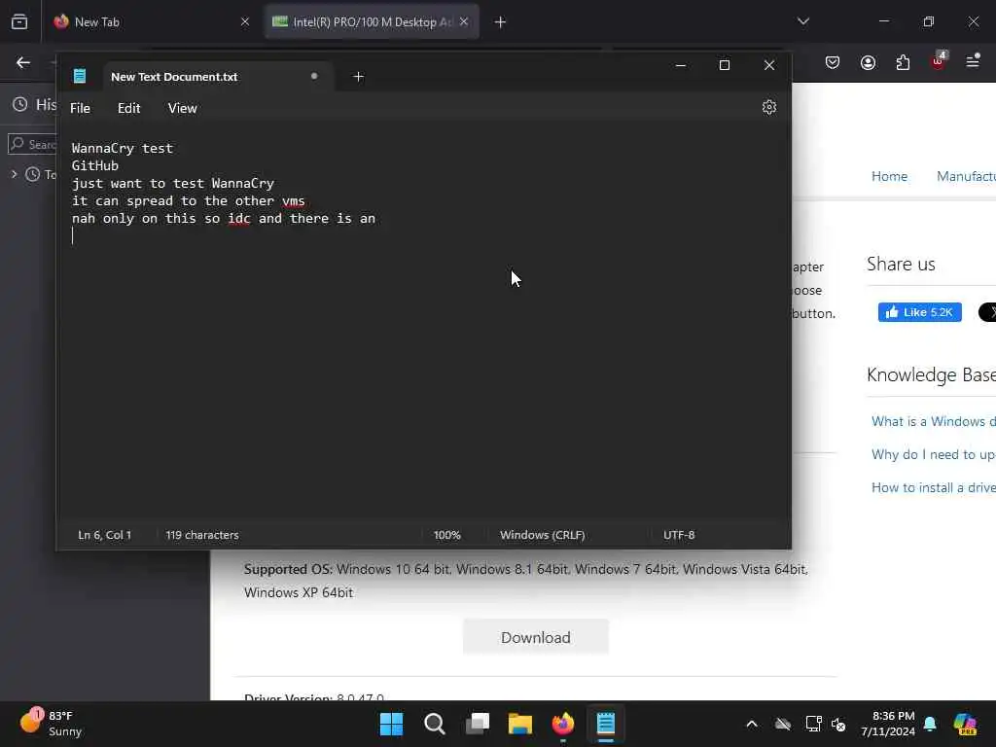Image resolution: width=996 pixels, height=747 pixels.
Task: Click Windows (CRLF) line ending indicator
Action: 543,535
